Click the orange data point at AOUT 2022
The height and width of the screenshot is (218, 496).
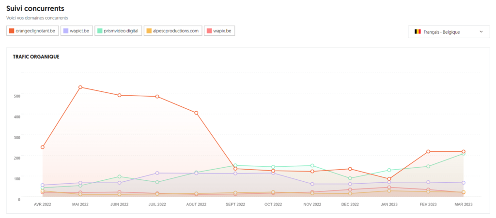(196, 113)
